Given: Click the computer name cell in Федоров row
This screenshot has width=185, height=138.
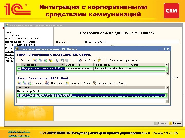Looking at the screenshot, I should click(x=145, y=68).
